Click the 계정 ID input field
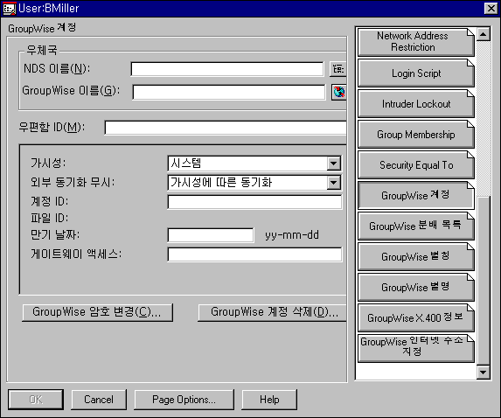 pos(254,202)
